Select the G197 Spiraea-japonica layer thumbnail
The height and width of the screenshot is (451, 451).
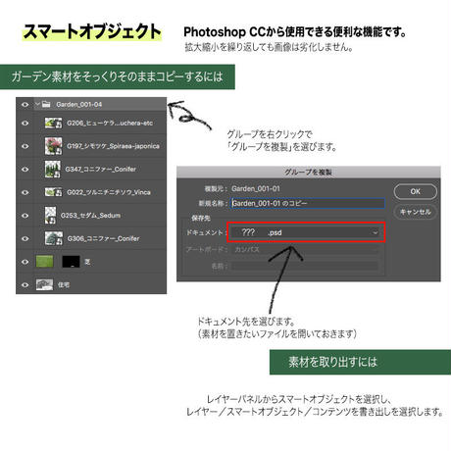tap(53, 146)
